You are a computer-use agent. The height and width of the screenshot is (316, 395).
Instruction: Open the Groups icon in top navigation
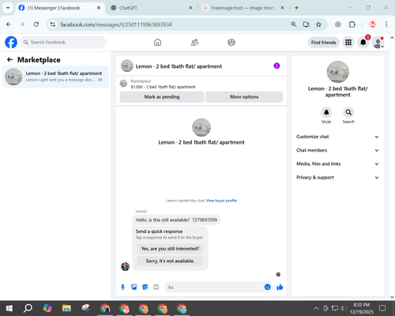[231, 42]
